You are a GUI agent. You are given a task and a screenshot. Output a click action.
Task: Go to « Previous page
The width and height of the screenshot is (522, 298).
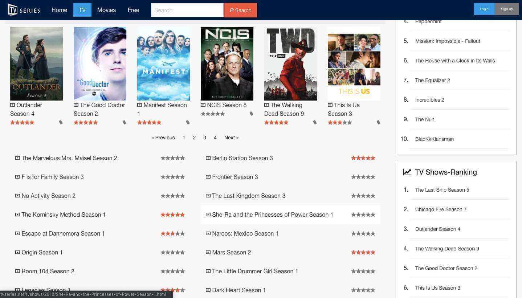click(163, 138)
